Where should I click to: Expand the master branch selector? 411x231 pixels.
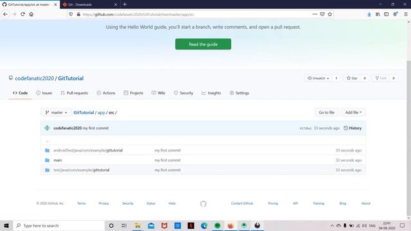(x=56, y=112)
